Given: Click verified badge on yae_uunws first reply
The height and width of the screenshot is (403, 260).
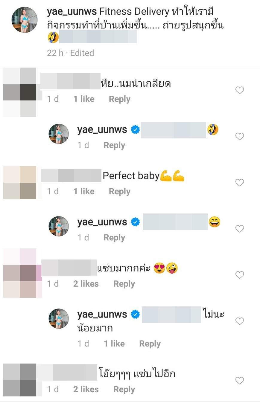Looking at the screenshot, I should click(x=136, y=130).
